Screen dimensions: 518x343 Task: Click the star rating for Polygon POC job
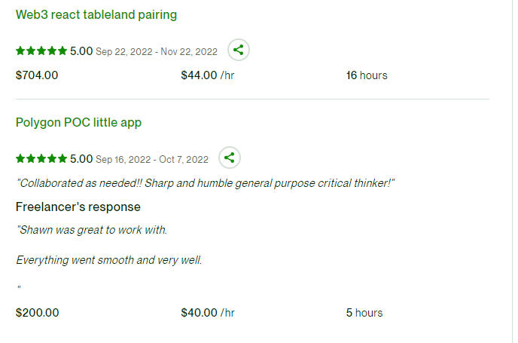pos(41,159)
